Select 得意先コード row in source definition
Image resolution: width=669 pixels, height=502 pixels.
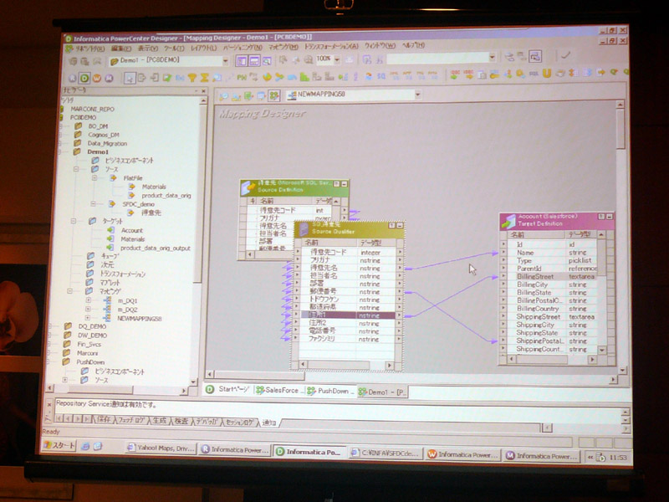click(294, 210)
